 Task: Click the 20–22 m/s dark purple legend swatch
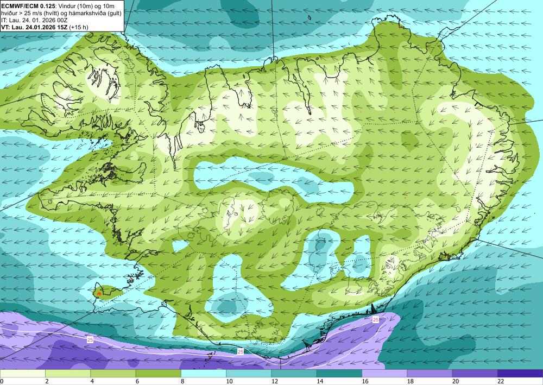[x=475, y=374]
